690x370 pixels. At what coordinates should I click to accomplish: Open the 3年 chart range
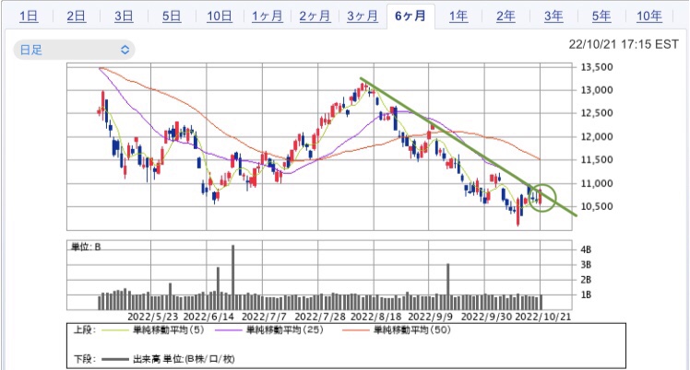pyautogui.click(x=553, y=17)
